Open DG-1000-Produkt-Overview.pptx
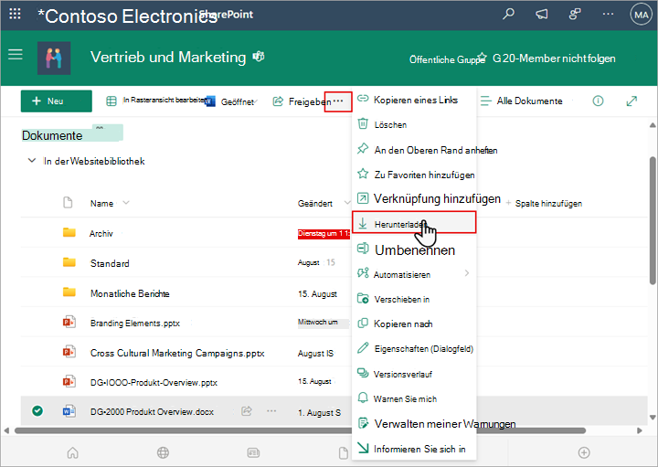Image resolution: width=658 pixels, height=467 pixels. (154, 383)
